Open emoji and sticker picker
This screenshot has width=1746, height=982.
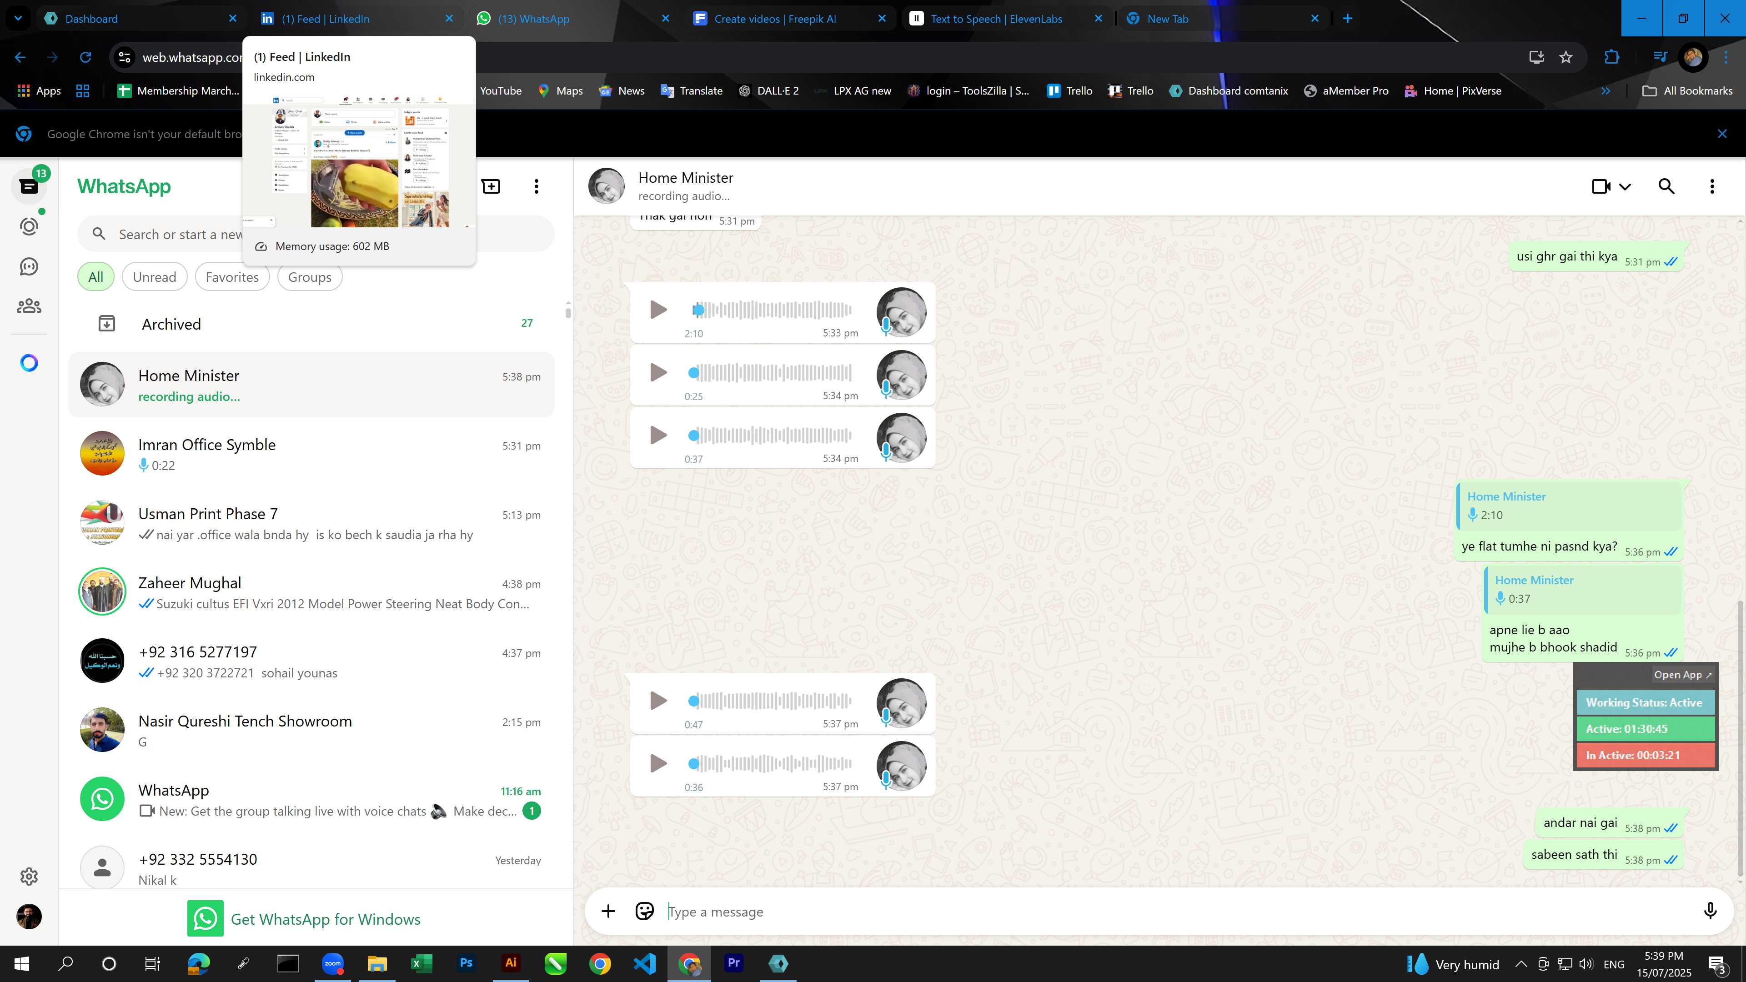[644, 912]
